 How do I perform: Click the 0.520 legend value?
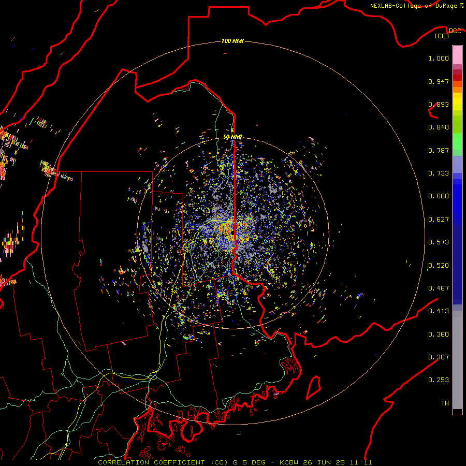click(x=439, y=266)
